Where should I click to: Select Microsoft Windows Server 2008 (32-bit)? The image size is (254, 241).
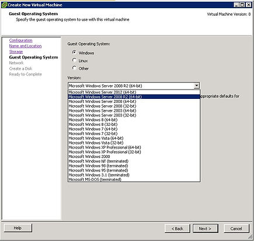coord(134,106)
